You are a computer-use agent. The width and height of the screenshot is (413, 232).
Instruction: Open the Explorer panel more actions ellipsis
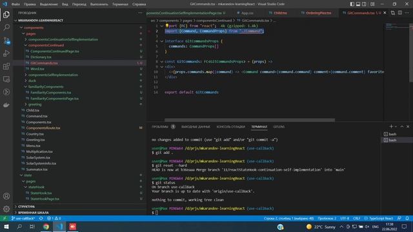coord(141,13)
